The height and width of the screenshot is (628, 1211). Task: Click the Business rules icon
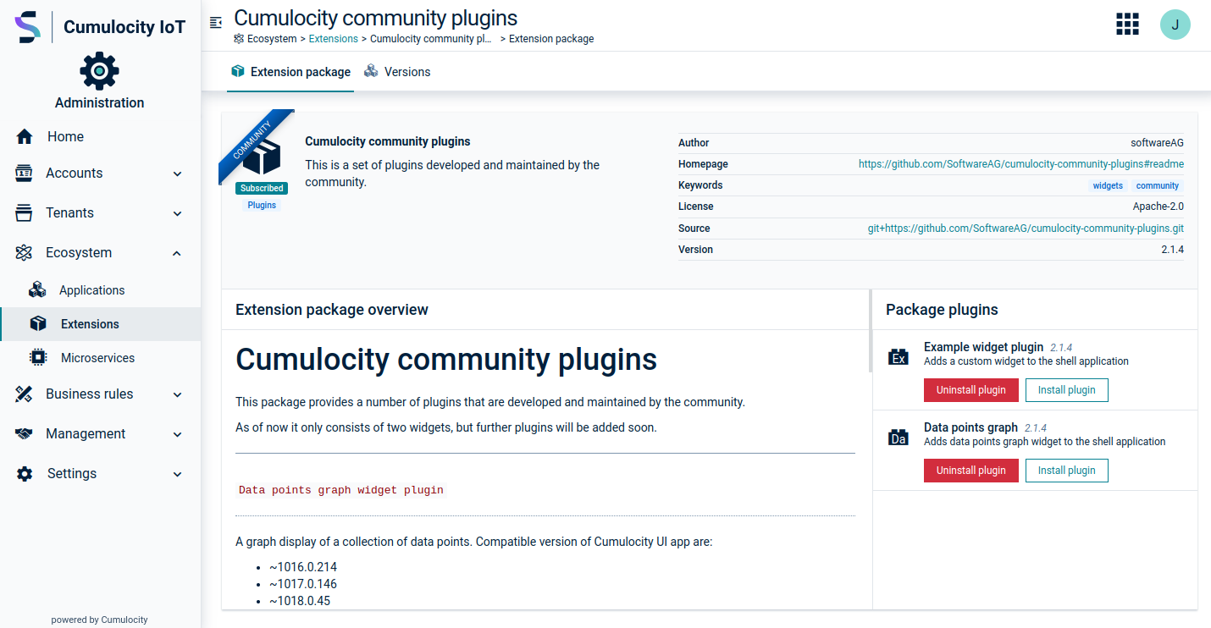tap(24, 394)
